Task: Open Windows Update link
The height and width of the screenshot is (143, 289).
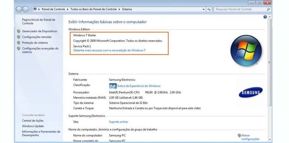Action: tap(33, 126)
